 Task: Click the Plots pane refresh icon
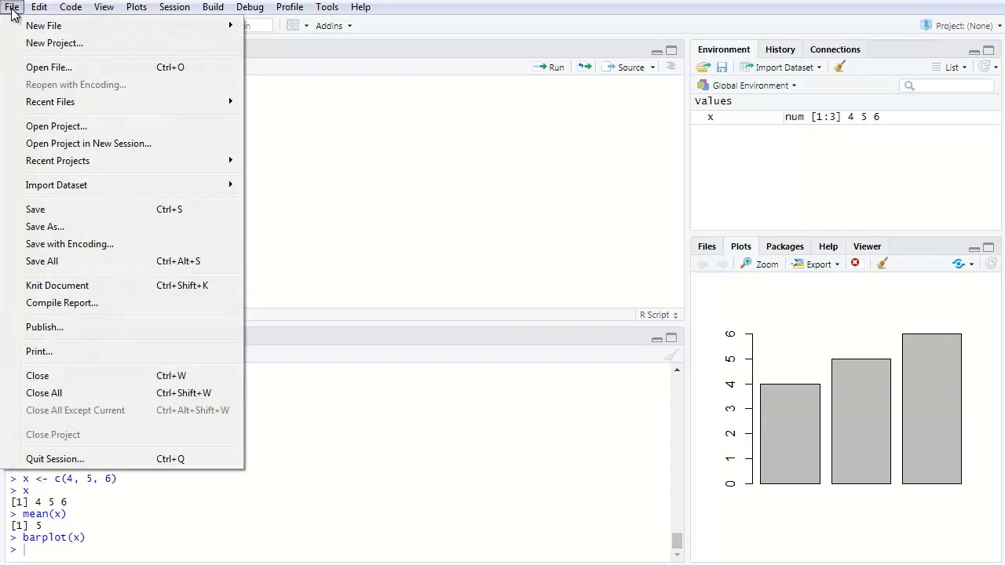pos(991,264)
